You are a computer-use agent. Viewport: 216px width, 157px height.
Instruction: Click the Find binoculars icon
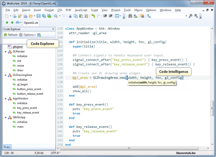point(130,16)
